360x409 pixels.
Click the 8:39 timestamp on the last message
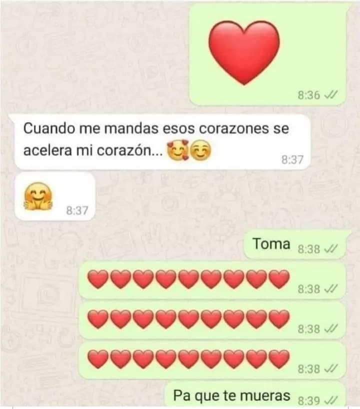coord(308,400)
